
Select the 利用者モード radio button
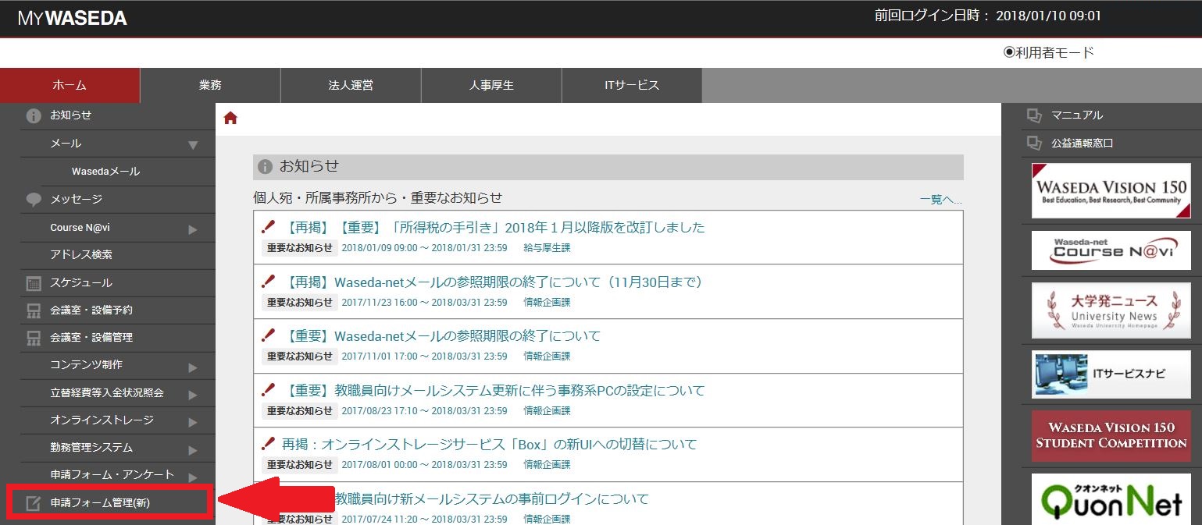click(1008, 53)
